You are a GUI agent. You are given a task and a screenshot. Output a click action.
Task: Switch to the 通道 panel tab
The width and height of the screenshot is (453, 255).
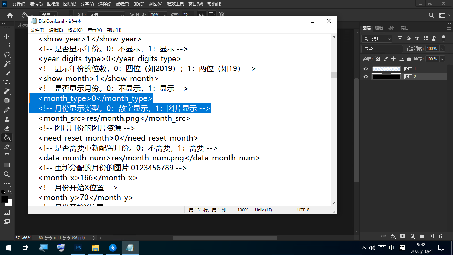pyautogui.click(x=379, y=28)
